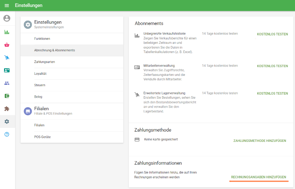Open the Funktionen settings entry
The height and width of the screenshot is (189, 295).
(72, 39)
